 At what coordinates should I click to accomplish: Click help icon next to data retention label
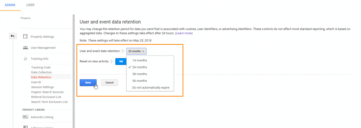click(123, 51)
